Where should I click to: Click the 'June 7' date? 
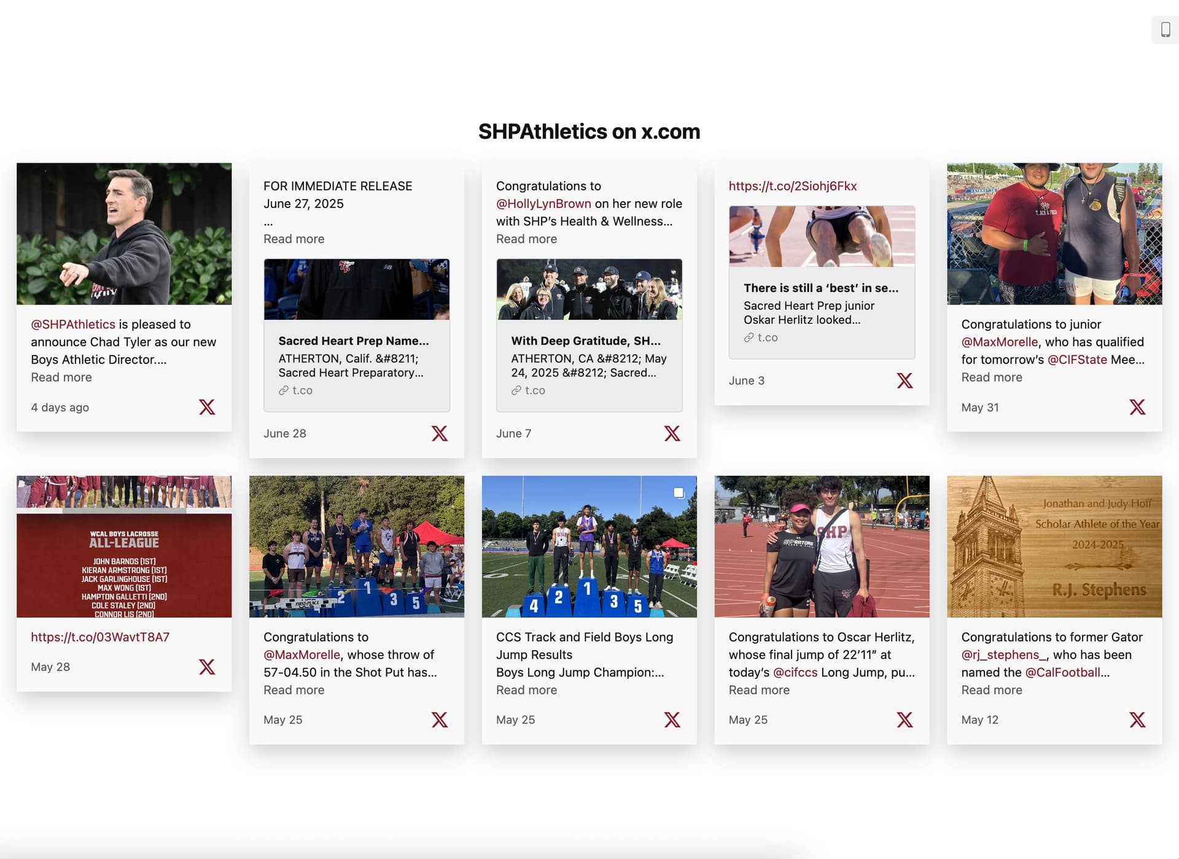pyautogui.click(x=513, y=433)
